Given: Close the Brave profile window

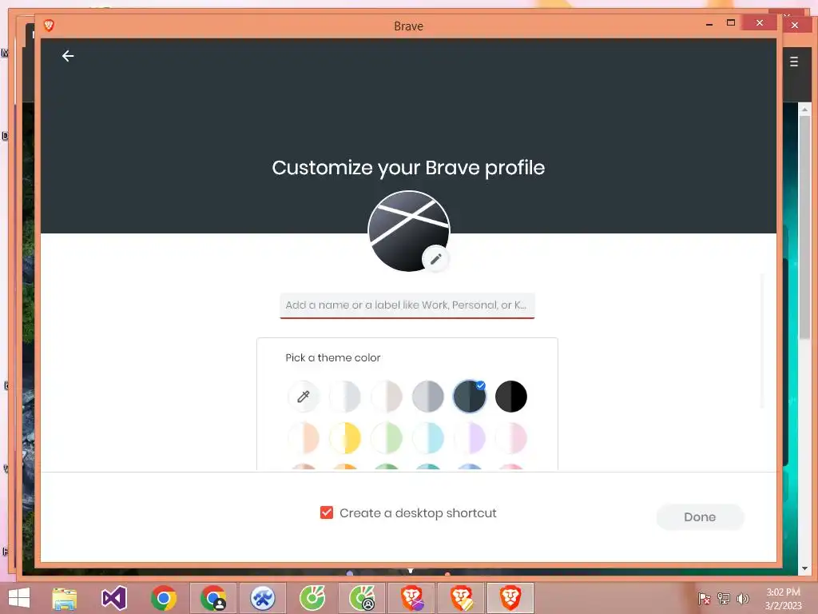Looking at the screenshot, I should [x=760, y=23].
